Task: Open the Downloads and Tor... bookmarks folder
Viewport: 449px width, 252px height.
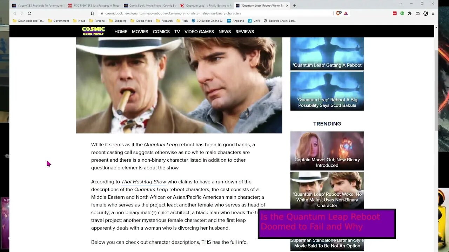Action: click(x=28, y=21)
